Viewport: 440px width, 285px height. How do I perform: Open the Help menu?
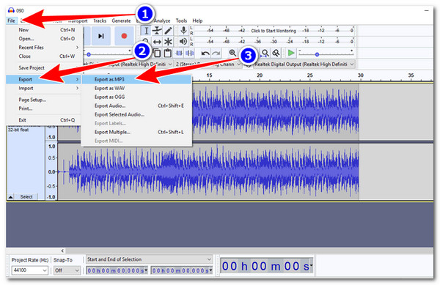click(197, 21)
